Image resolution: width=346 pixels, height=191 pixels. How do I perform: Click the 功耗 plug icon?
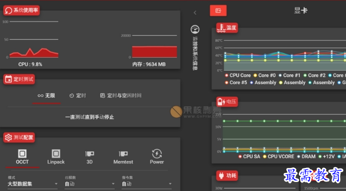coord(221,175)
